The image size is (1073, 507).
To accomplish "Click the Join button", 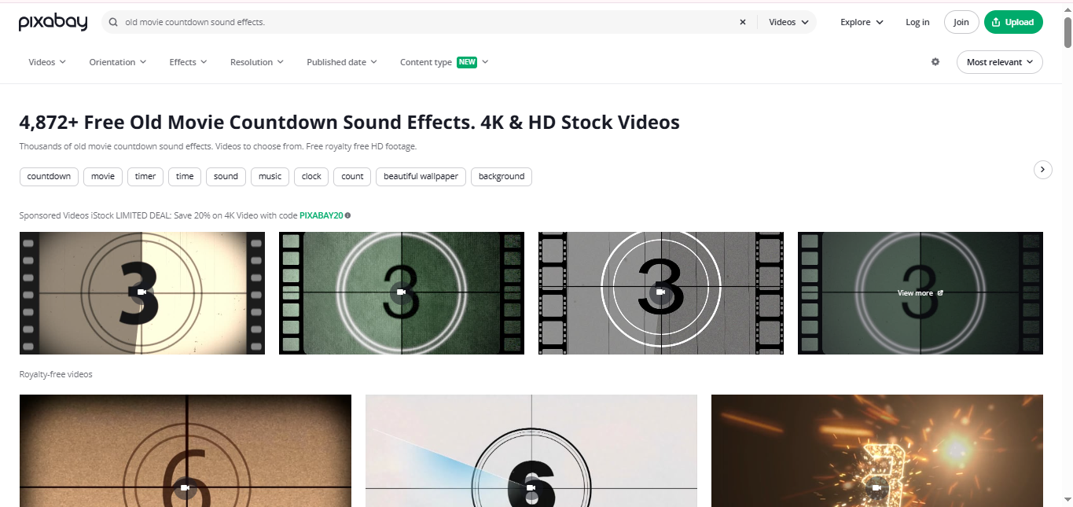I will 961,22.
